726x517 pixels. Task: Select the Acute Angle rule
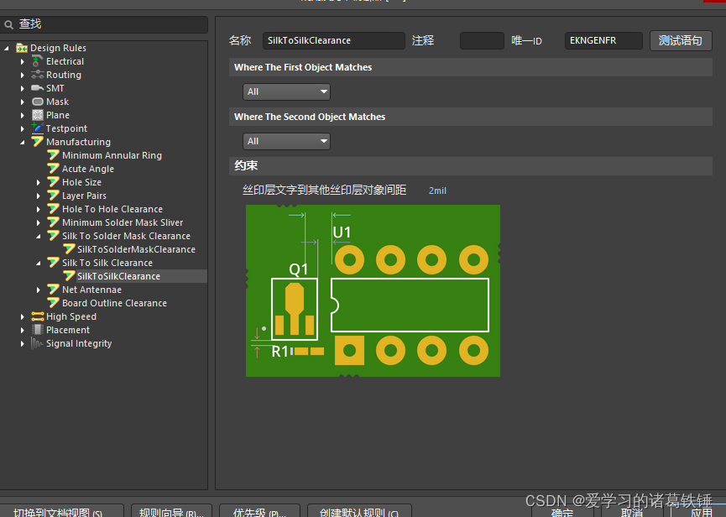pyautogui.click(x=88, y=169)
